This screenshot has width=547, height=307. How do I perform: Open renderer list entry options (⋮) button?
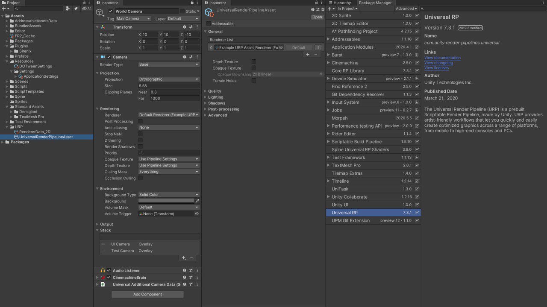click(318, 47)
